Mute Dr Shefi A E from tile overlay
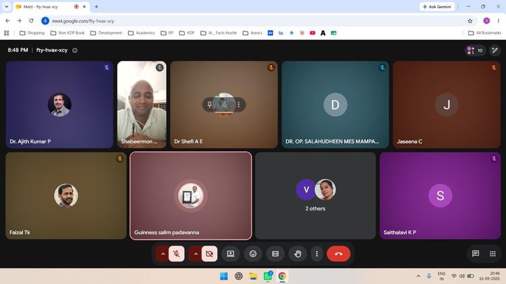 click(224, 104)
